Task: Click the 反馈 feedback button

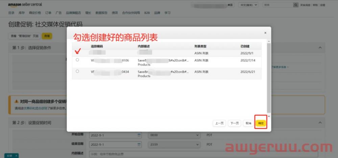Action: [9, 156]
